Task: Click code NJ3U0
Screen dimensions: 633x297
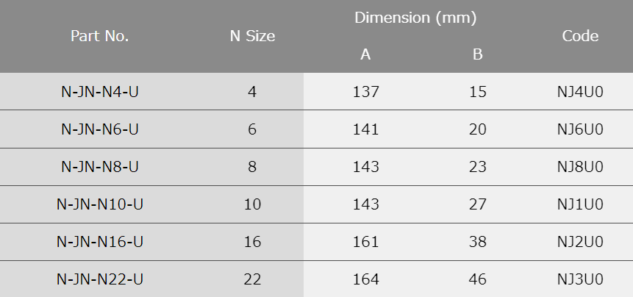Action: click(580, 279)
